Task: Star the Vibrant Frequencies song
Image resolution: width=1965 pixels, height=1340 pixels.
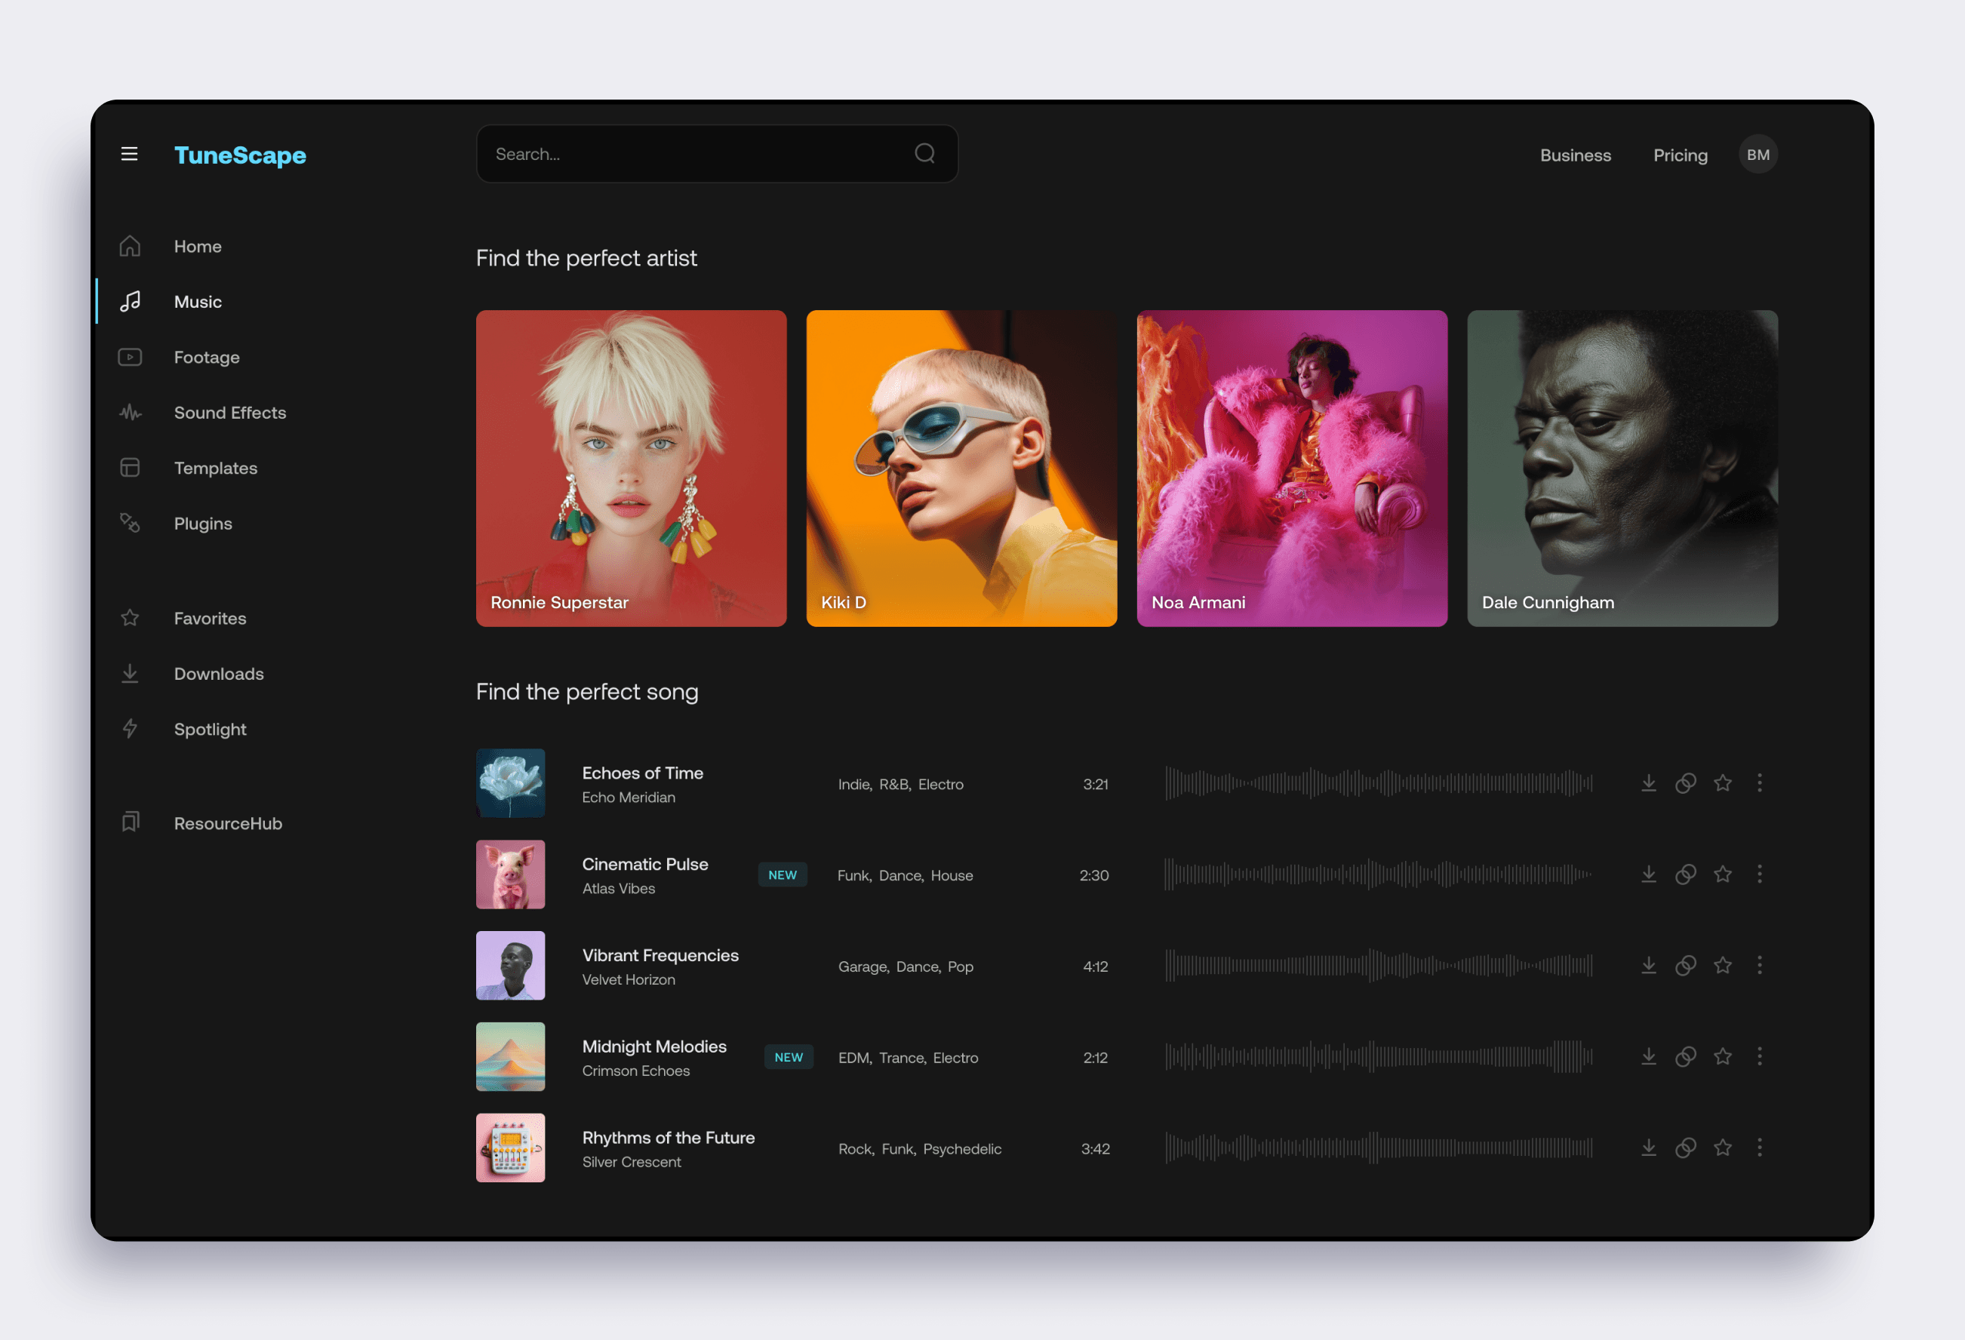Action: click(x=1722, y=966)
